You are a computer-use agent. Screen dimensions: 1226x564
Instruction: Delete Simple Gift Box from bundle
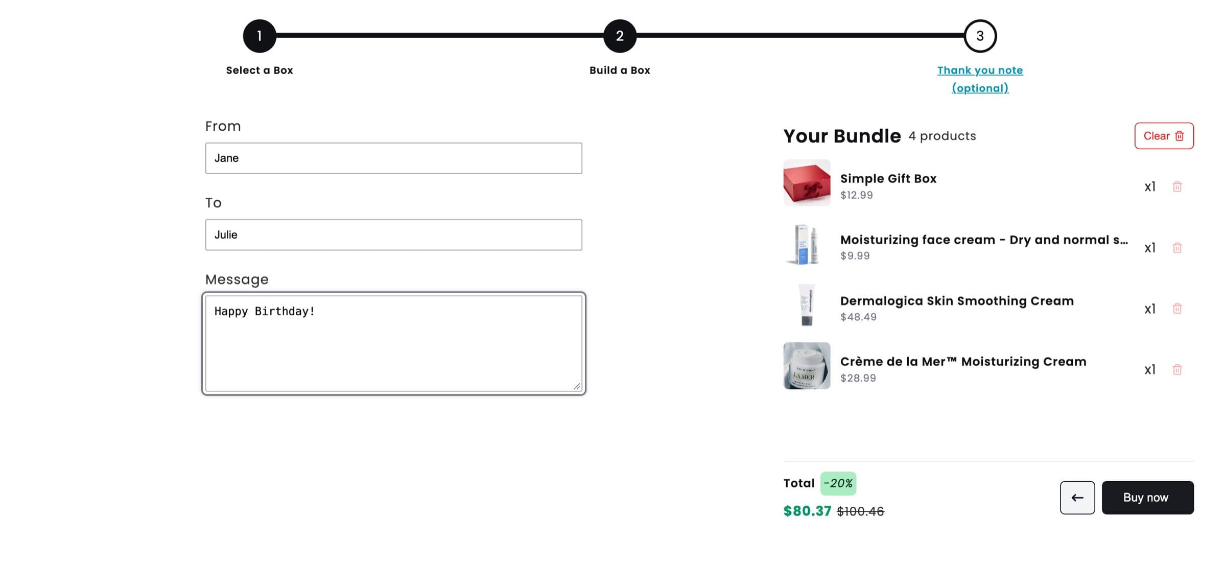click(x=1177, y=186)
